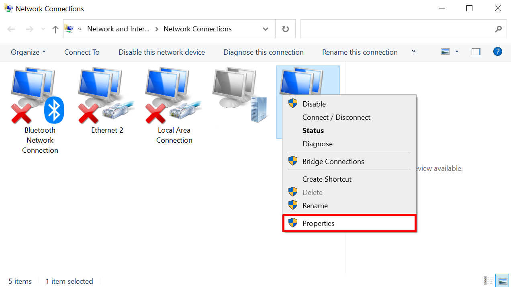
Task: Switch to large icons view in status bar
Action: (x=502, y=280)
